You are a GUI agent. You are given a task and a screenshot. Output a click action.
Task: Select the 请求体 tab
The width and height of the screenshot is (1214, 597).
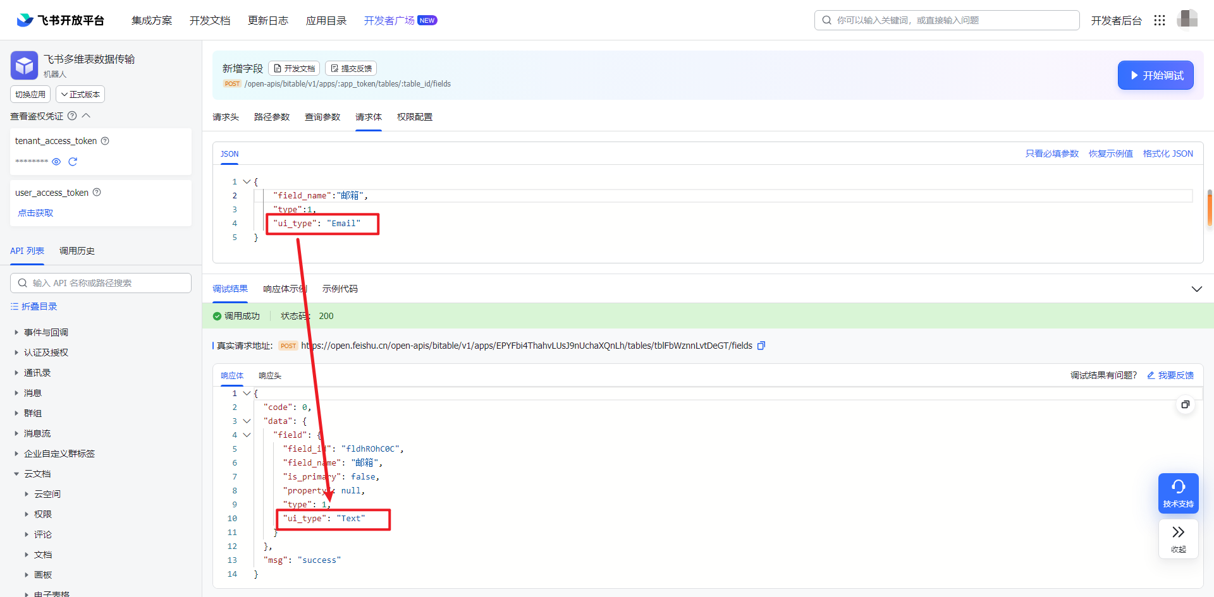(x=369, y=117)
